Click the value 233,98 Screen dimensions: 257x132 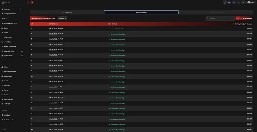coord(249,71)
